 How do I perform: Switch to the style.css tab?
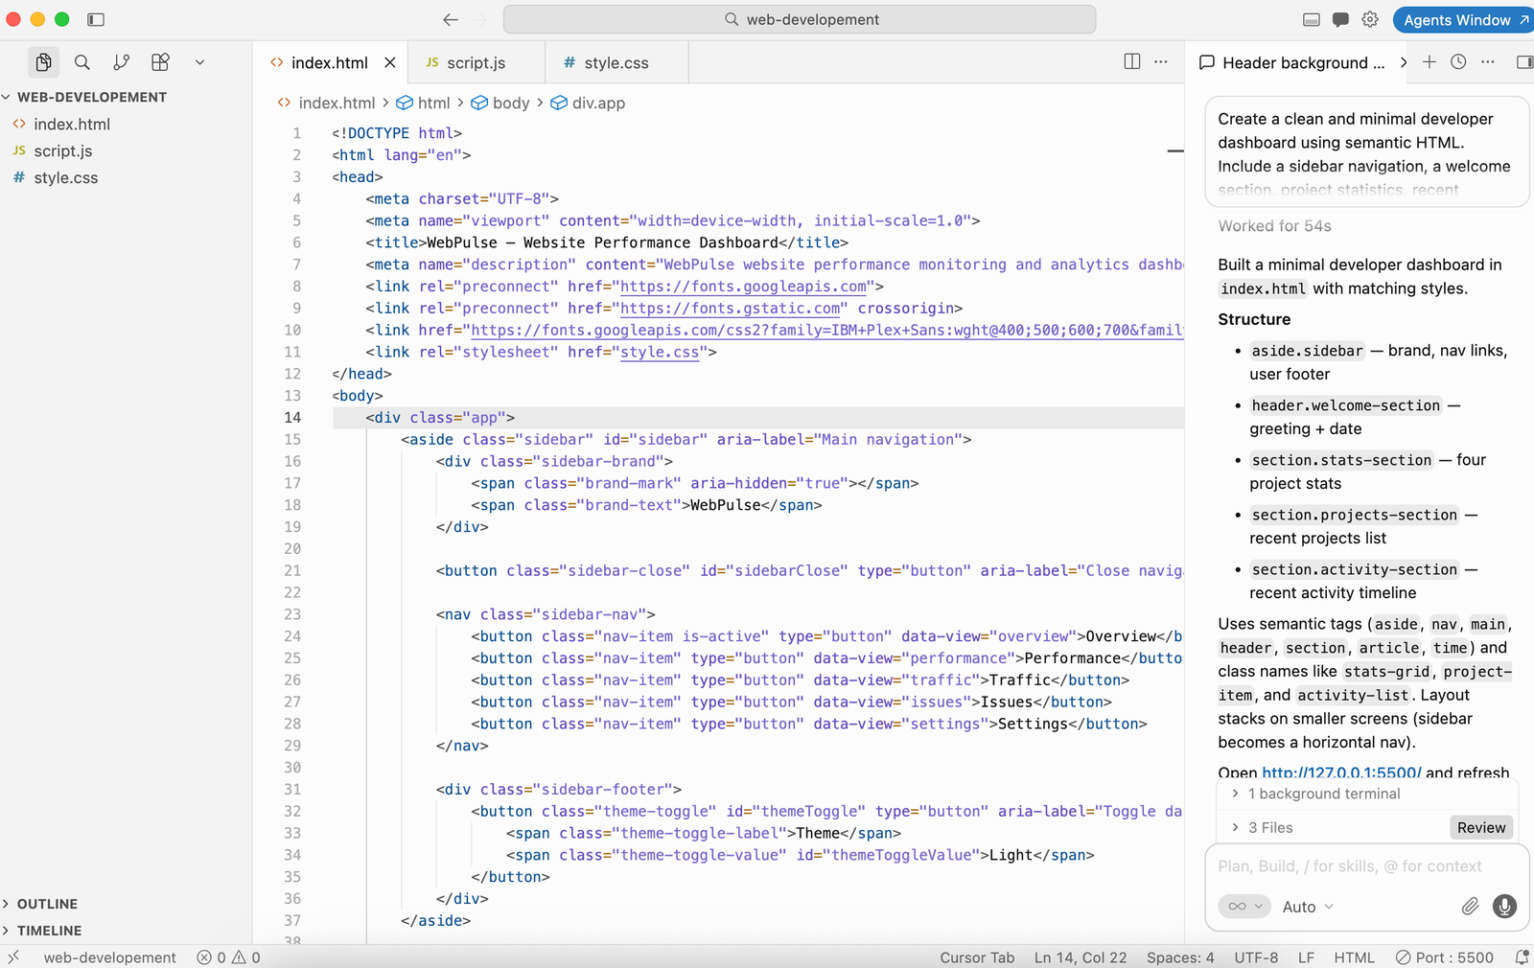[x=616, y=62]
